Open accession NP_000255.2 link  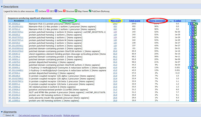pos(14,35)
